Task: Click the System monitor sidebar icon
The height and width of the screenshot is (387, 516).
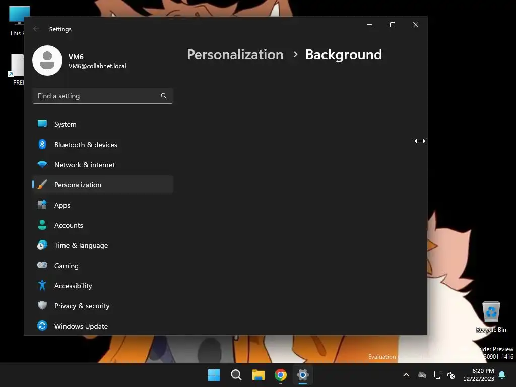Action: [x=42, y=124]
